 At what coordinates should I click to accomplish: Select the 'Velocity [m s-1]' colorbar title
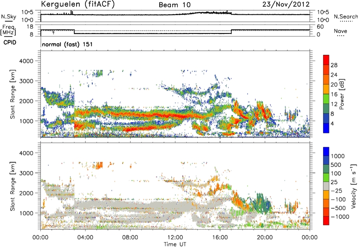point(354,186)
